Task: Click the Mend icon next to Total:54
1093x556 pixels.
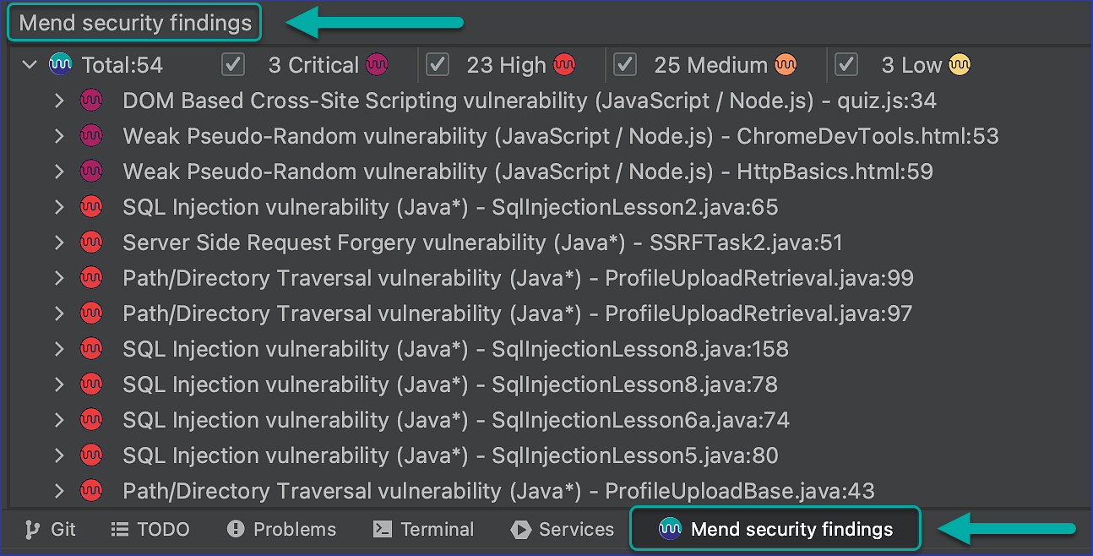Action: pos(59,64)
